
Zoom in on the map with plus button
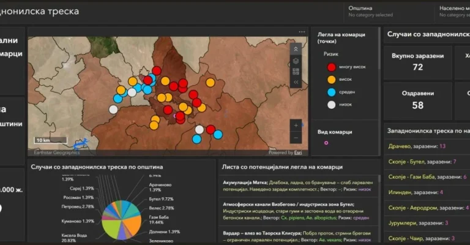coord(296,126)
